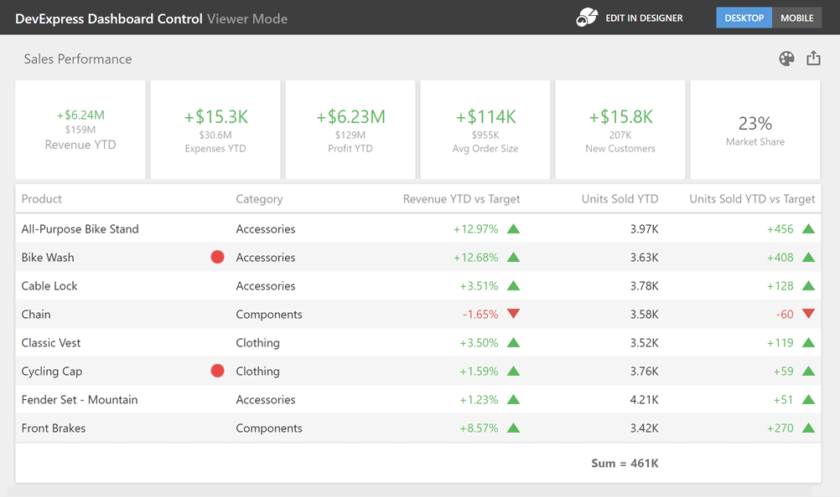Click red down arrow in Chain revenue
The image size is (840, 497).
pyautogui.click(x=514, y=315)
